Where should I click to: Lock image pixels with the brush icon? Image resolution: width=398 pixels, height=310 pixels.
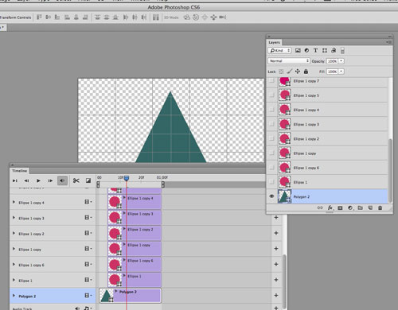coord(290,72)
